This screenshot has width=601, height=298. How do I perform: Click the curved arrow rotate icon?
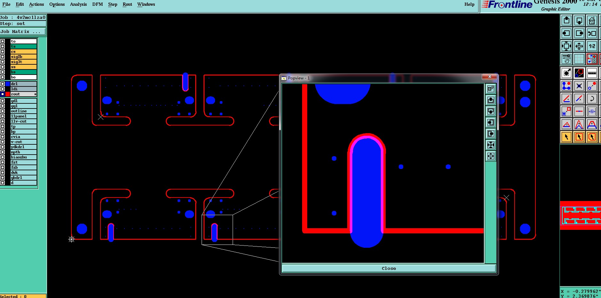(592, 99)
